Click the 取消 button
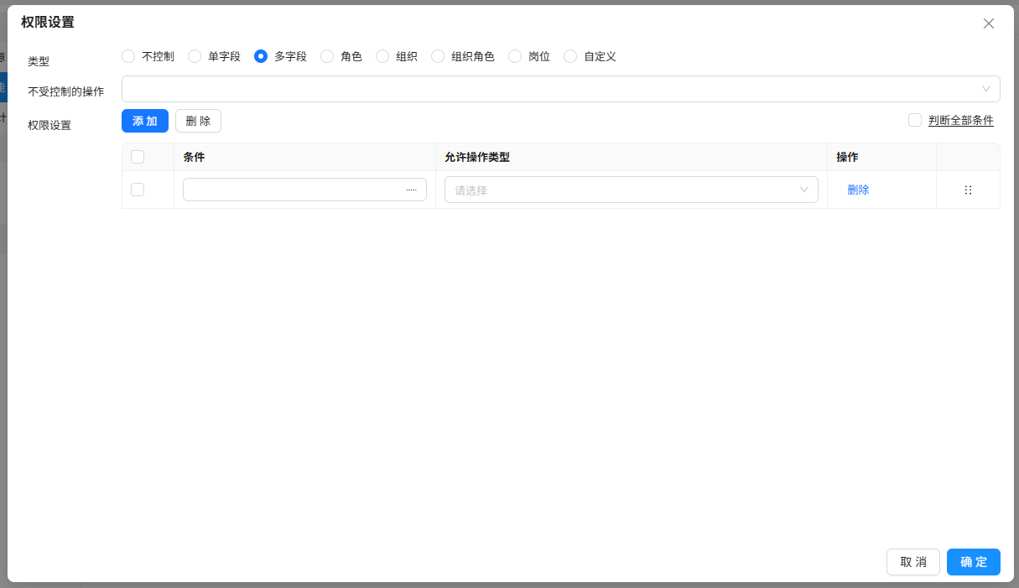Screen dimensions: 1019x588 pyautogui.click(x=913, y=562)
